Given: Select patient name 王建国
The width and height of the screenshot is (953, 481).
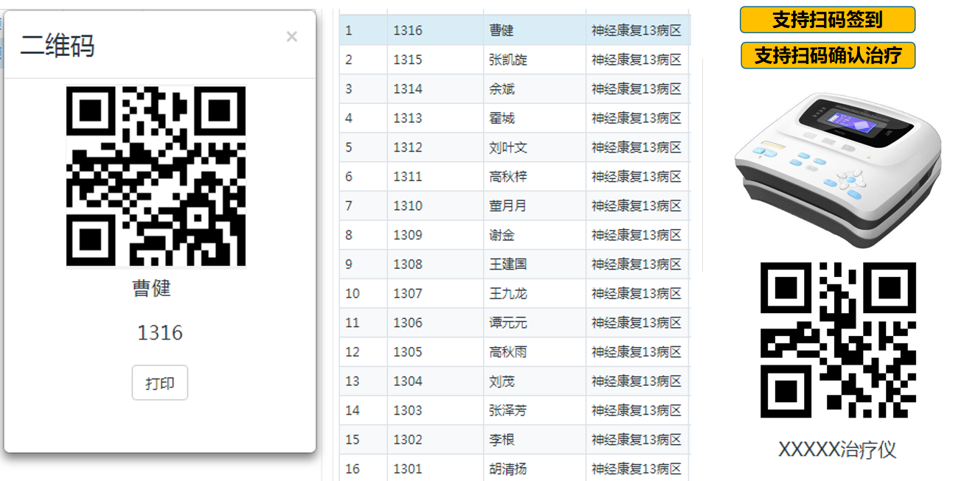Looking at the screenshot, I should coord(508,264).
